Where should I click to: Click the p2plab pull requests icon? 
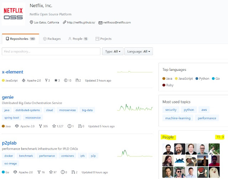pyautogui.click(x=73, y=172)
